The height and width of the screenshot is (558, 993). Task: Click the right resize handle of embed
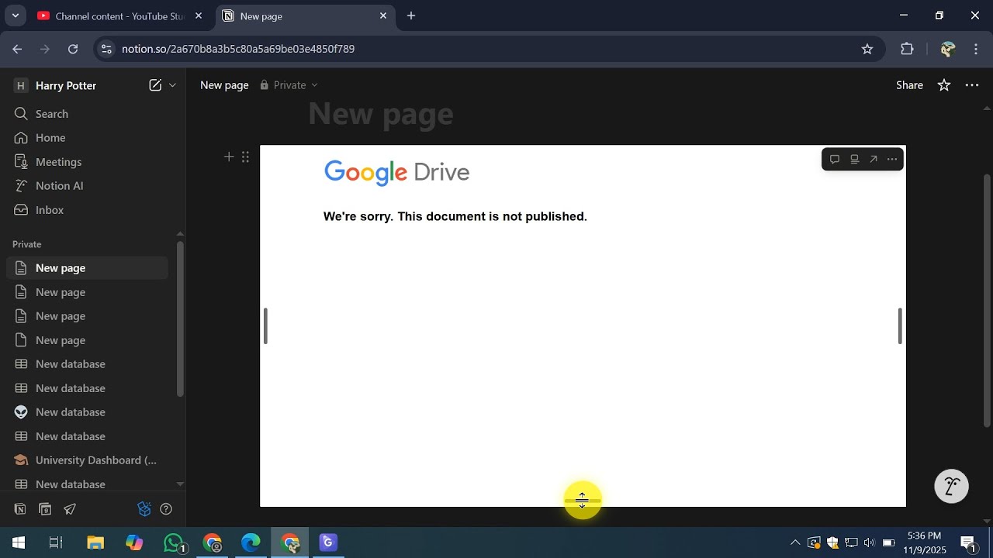900,326
